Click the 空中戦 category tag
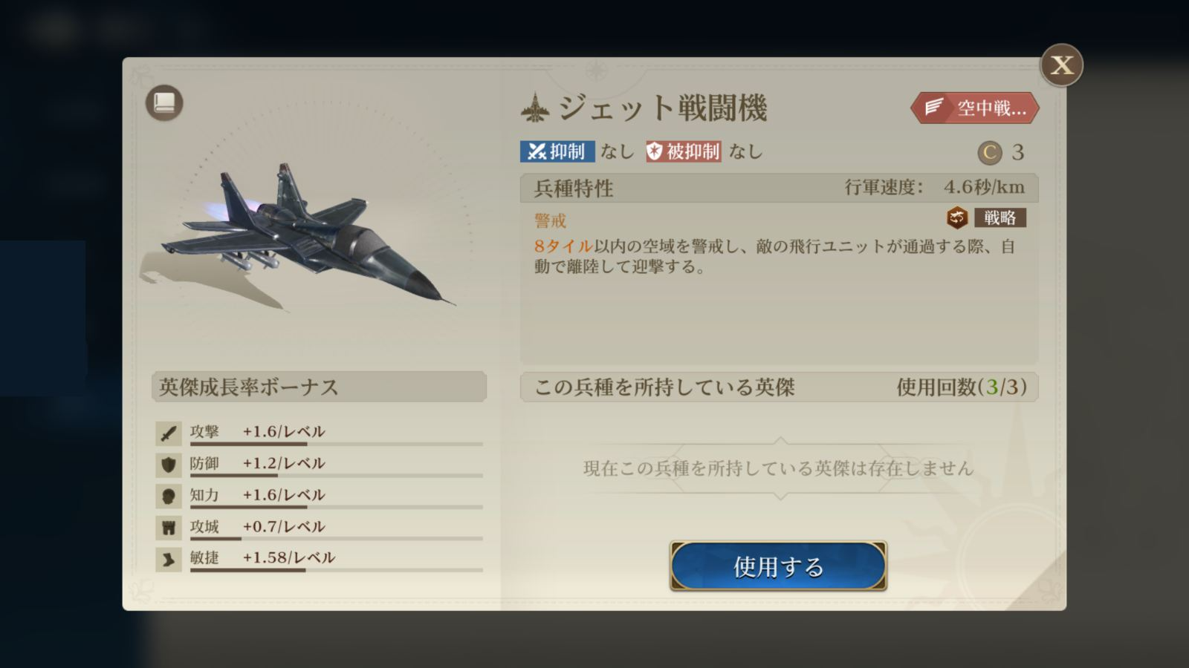The image size is (1189, 668). tap(975, 108)
